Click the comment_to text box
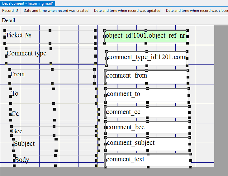The width and height of the screenshot is (228, 176). click(x=147, y=95)
